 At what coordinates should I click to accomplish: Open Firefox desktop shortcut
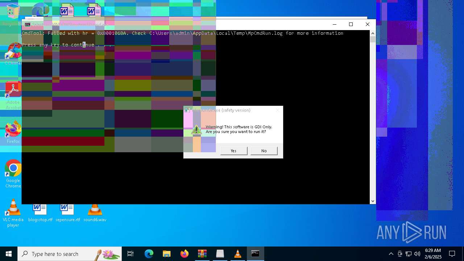pyautogui.click(x=13, y=132)
